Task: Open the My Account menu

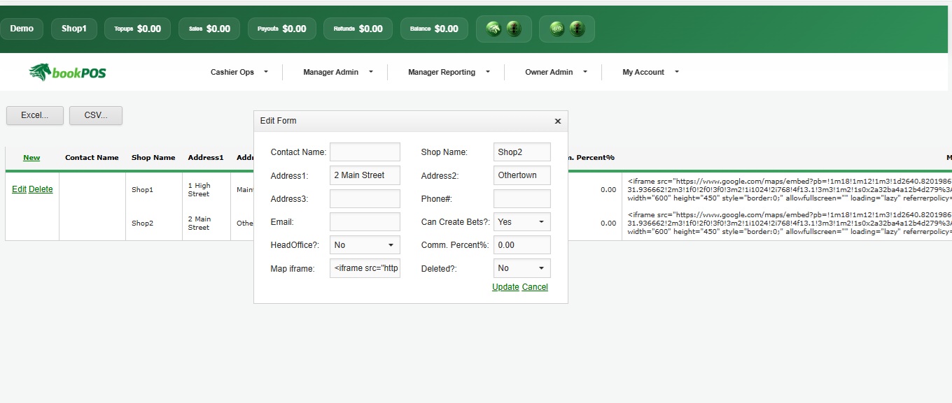Action: (x=650, y=72)
